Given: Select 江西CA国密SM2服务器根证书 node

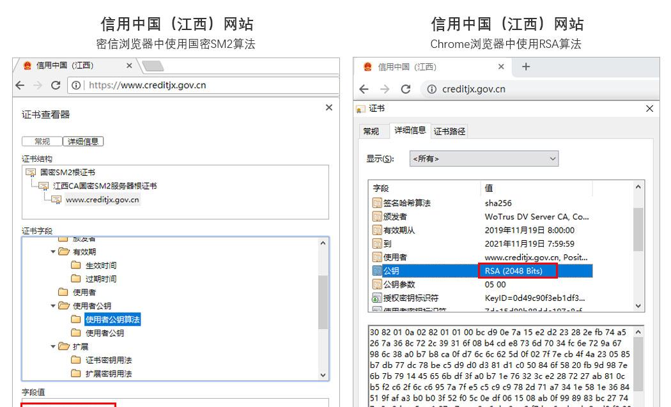Looking at the screenshot, I should [x=105, y=186].
